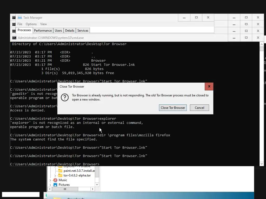Viewport: 266px width, 199px height.
Task: Click the Close Tor Browser button
Action: (x=173, y=108)
